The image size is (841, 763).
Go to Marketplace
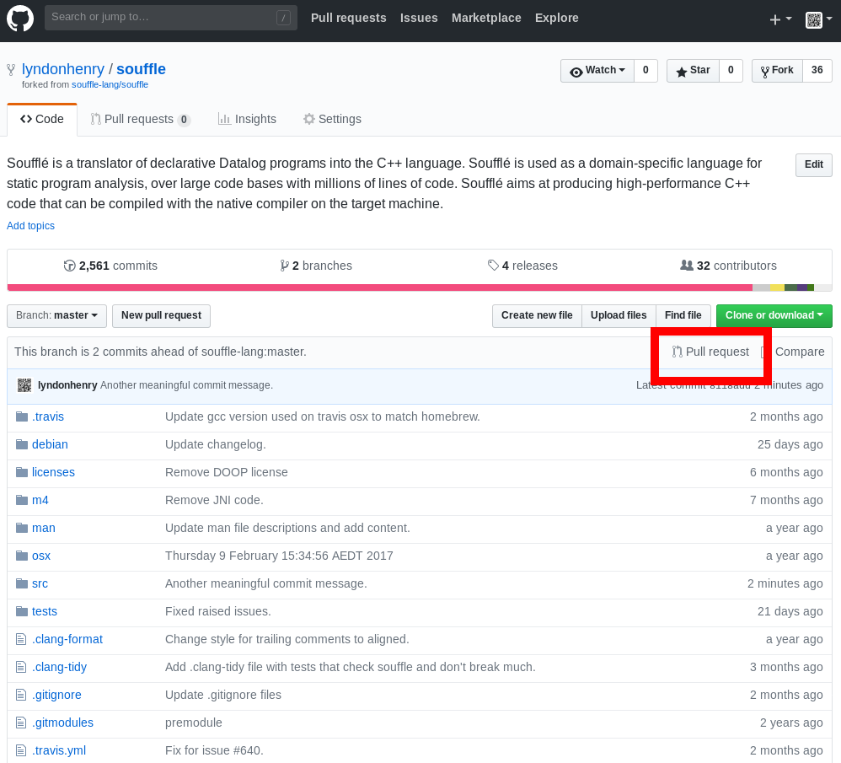[x=486, y=18]
